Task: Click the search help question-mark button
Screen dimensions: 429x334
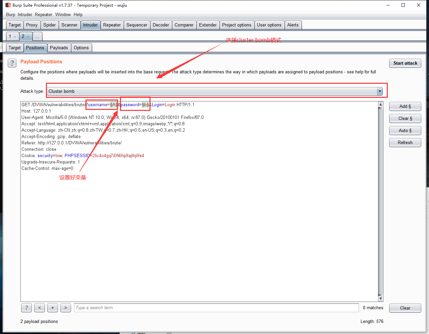Action: point(26,308)
